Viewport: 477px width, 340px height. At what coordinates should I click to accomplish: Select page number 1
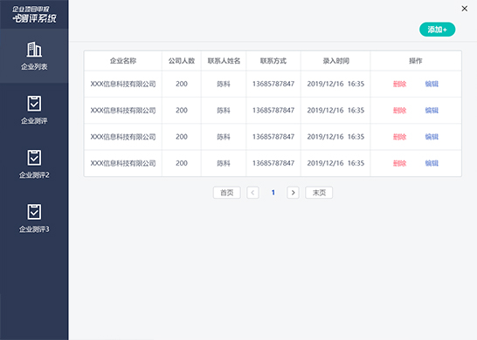pyautogui.click(x=273, y=193)
